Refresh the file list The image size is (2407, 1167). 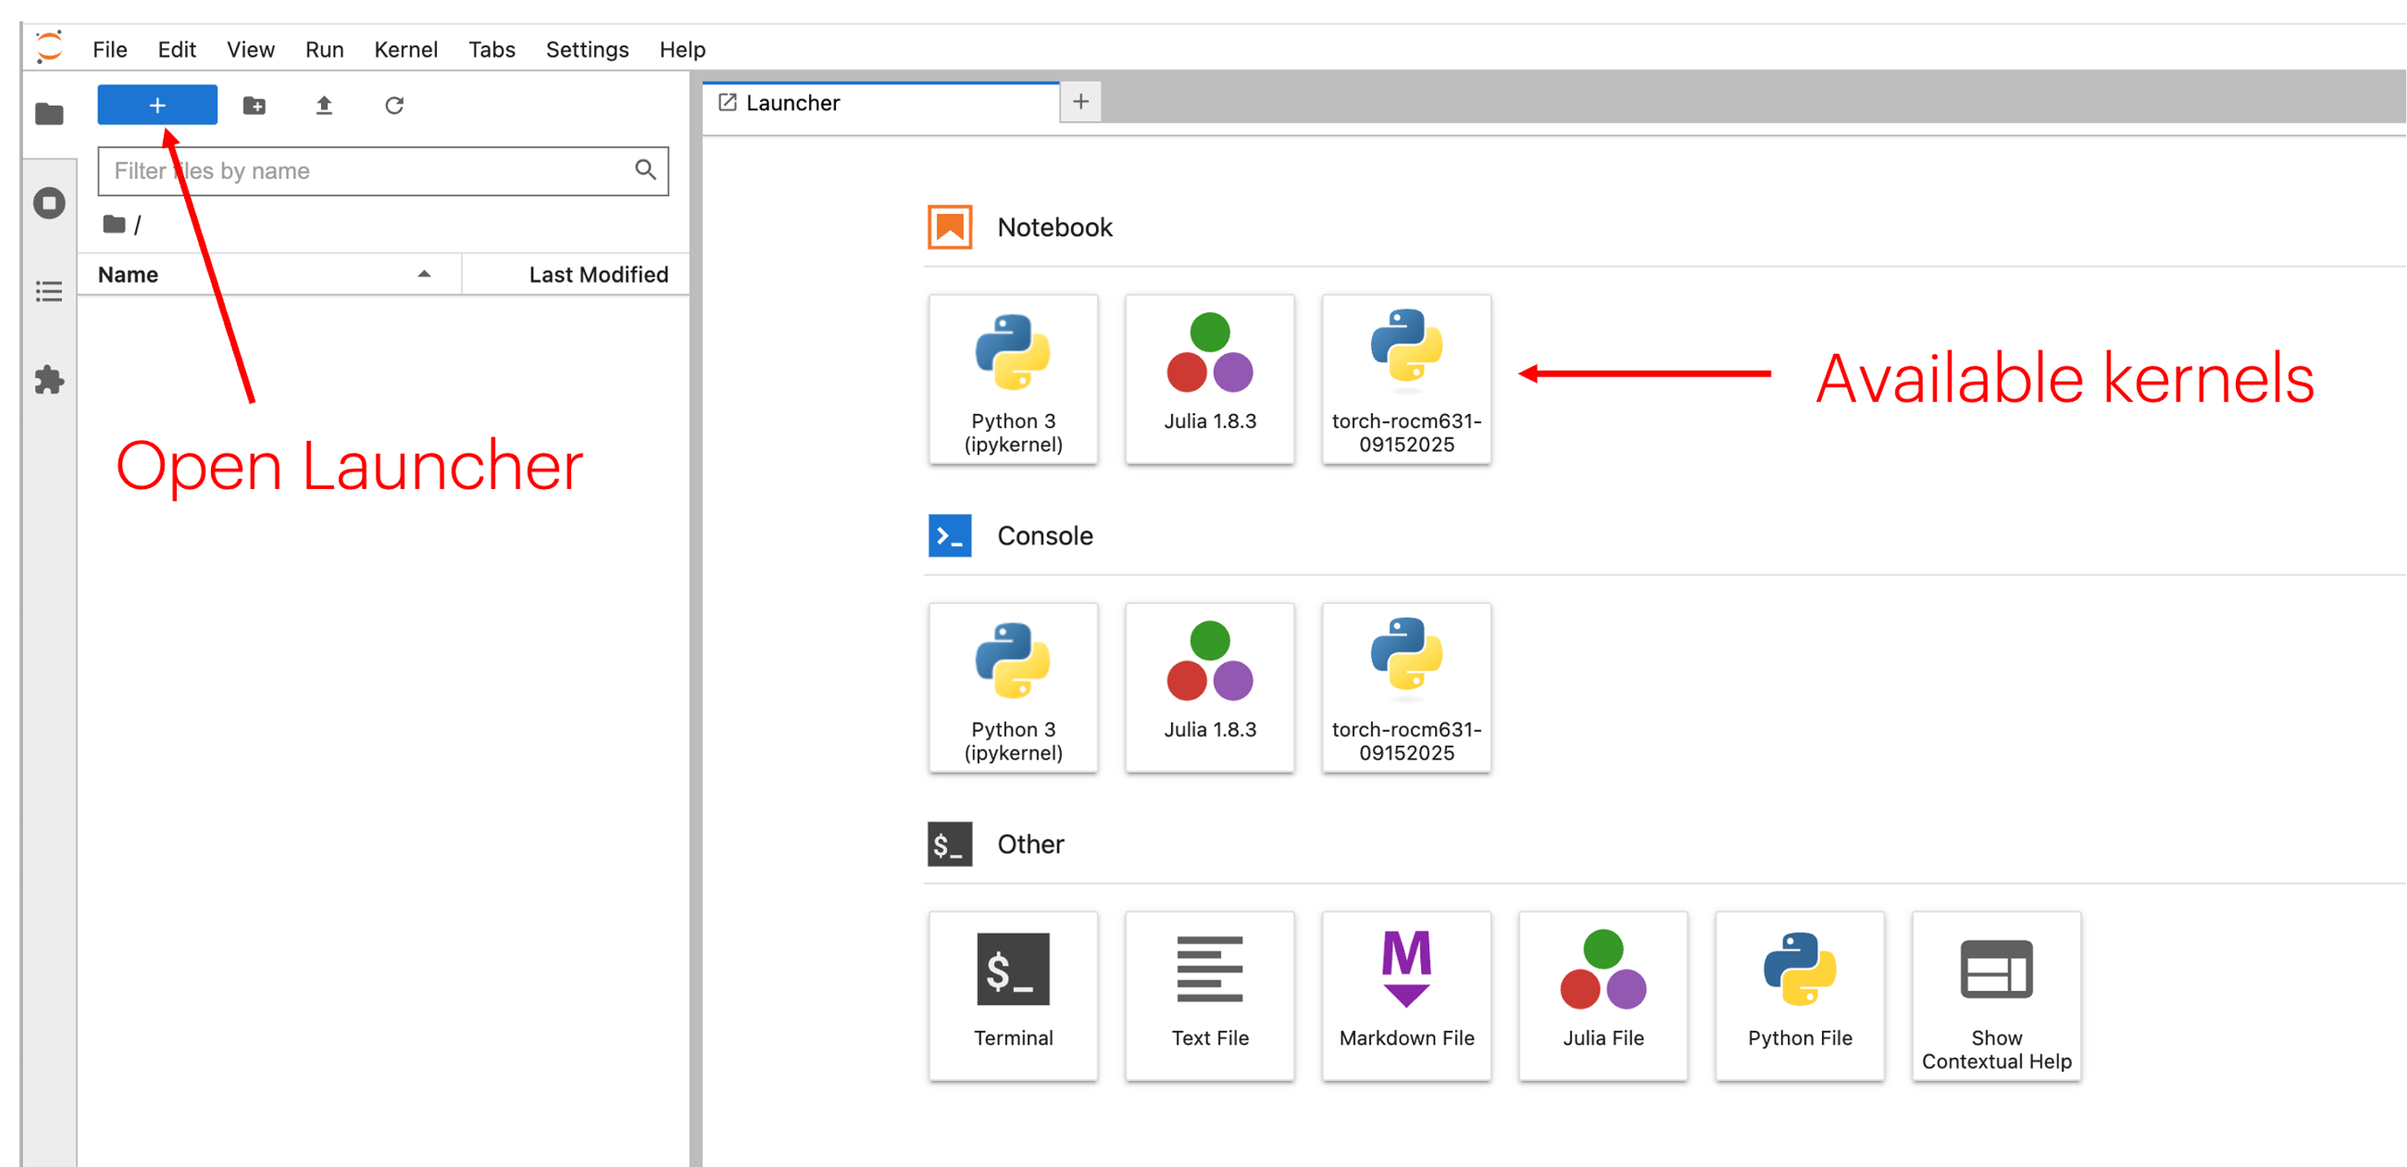pos(394,104)
